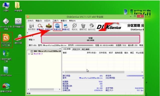Click the 文件系统 column header
This screenshot has height=96, width=160.
pos(103,53)
